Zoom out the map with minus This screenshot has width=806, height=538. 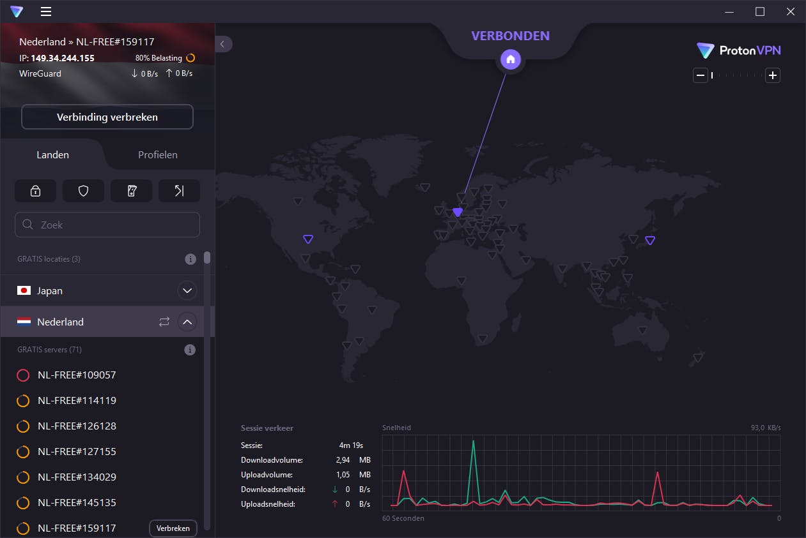701,75
